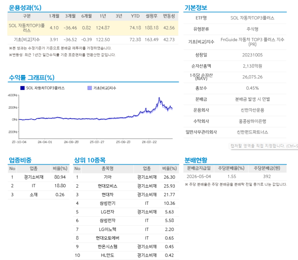Click the 분배금 발생 시 연별 value
The height and width of the screenshot is (260, 298).
[253, 99]
